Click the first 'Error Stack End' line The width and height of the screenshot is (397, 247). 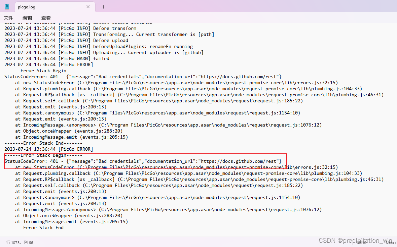point(43,143)
